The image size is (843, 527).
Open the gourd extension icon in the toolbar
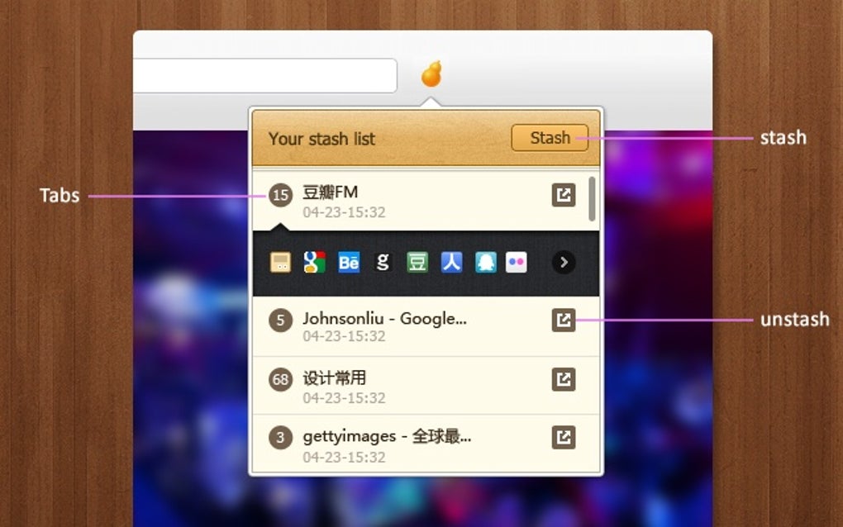point(431,74)
